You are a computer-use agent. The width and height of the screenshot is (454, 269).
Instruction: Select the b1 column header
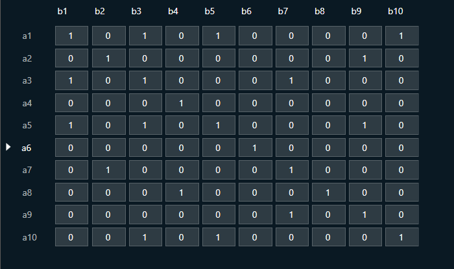click(x=62, y=11)
